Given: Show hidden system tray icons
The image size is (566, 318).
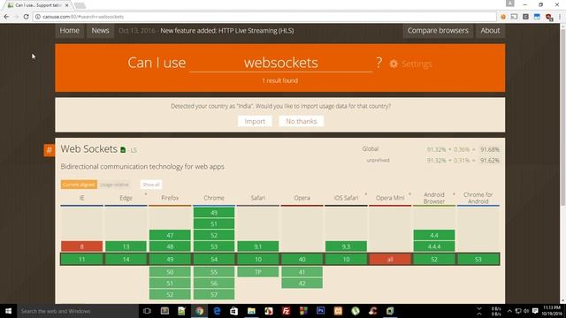Looking at the screenshot, I should 509,311.
